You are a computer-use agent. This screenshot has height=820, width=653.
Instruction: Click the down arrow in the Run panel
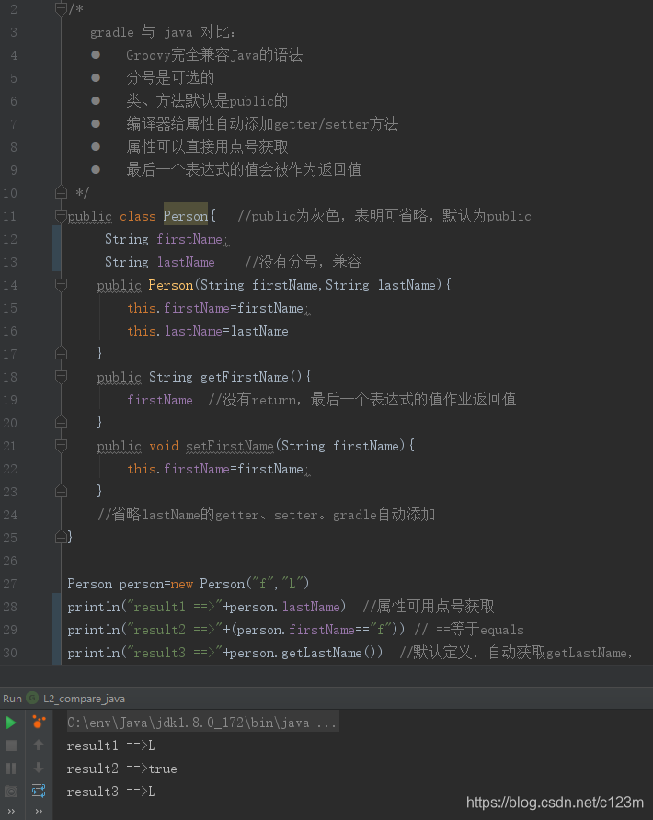click(x=39, y=769)
